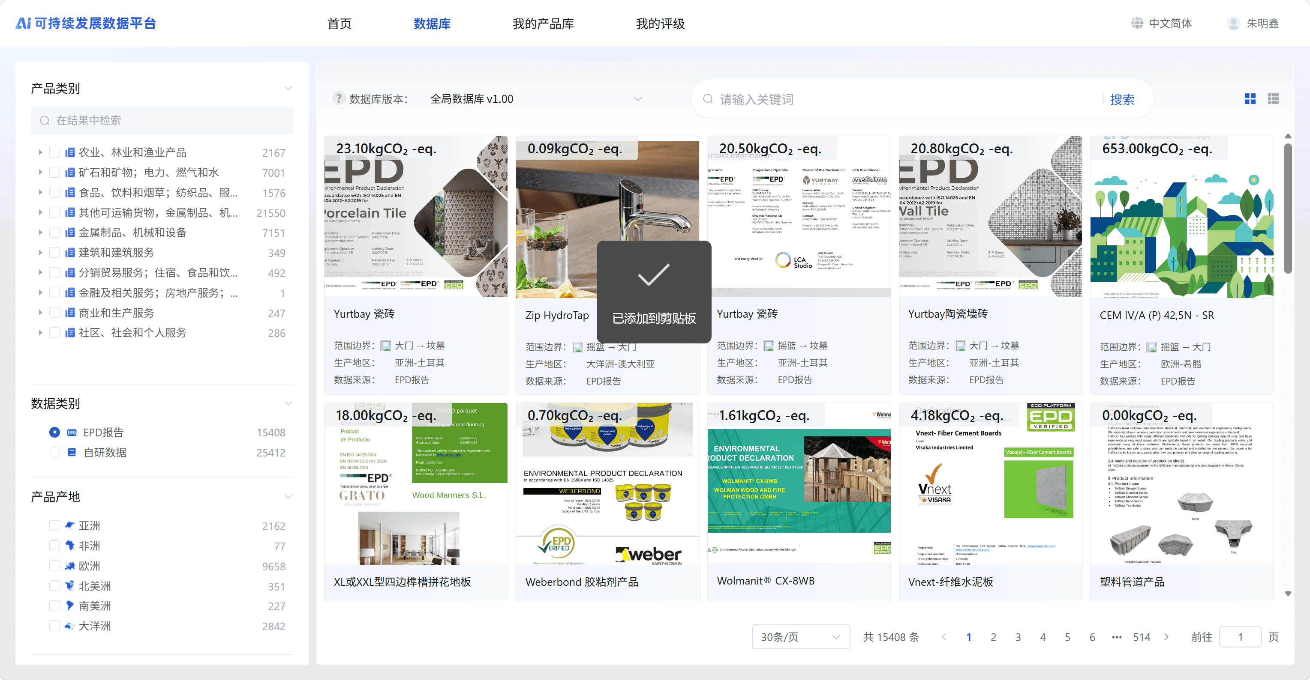The image size is (1310, 680).
Task: Open the 30条/页 page size dropdown
Action: tap(800, 637)
